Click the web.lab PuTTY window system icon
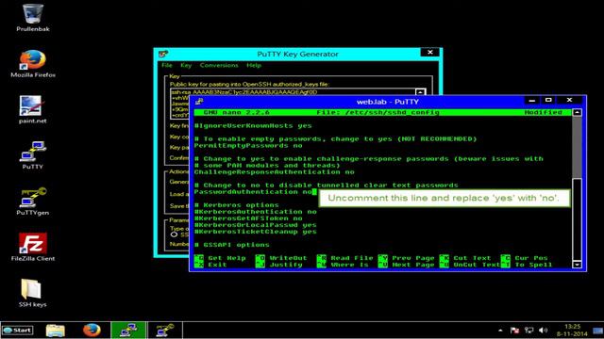This screenshot has height=339, width=604. pos(199,102)
